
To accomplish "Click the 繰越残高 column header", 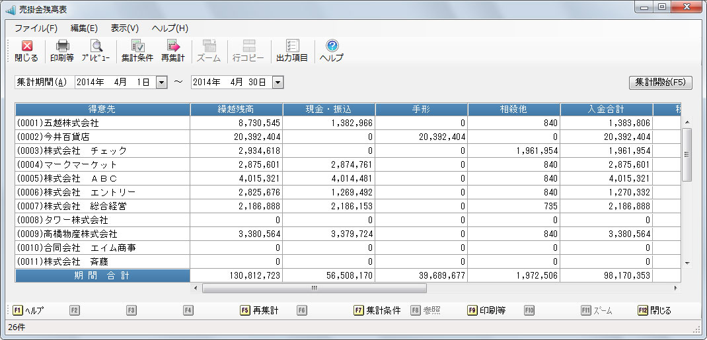I will click(x=236, y=109).
